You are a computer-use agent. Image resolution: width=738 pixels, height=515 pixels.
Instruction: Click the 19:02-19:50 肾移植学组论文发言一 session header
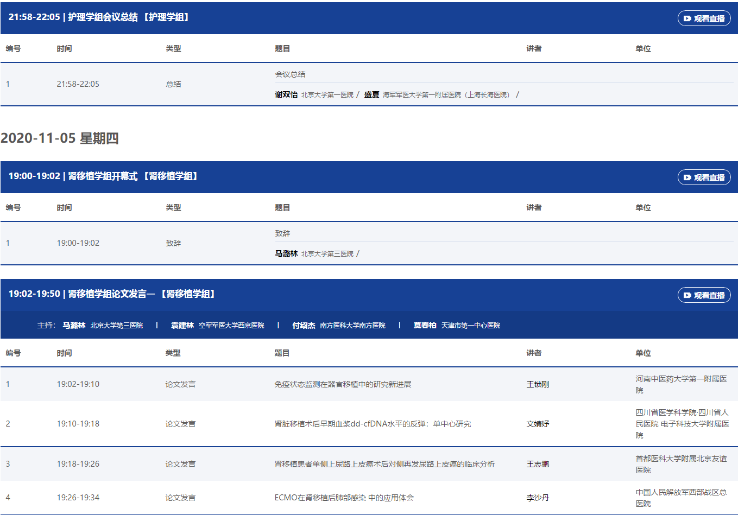tap(112, 294)
